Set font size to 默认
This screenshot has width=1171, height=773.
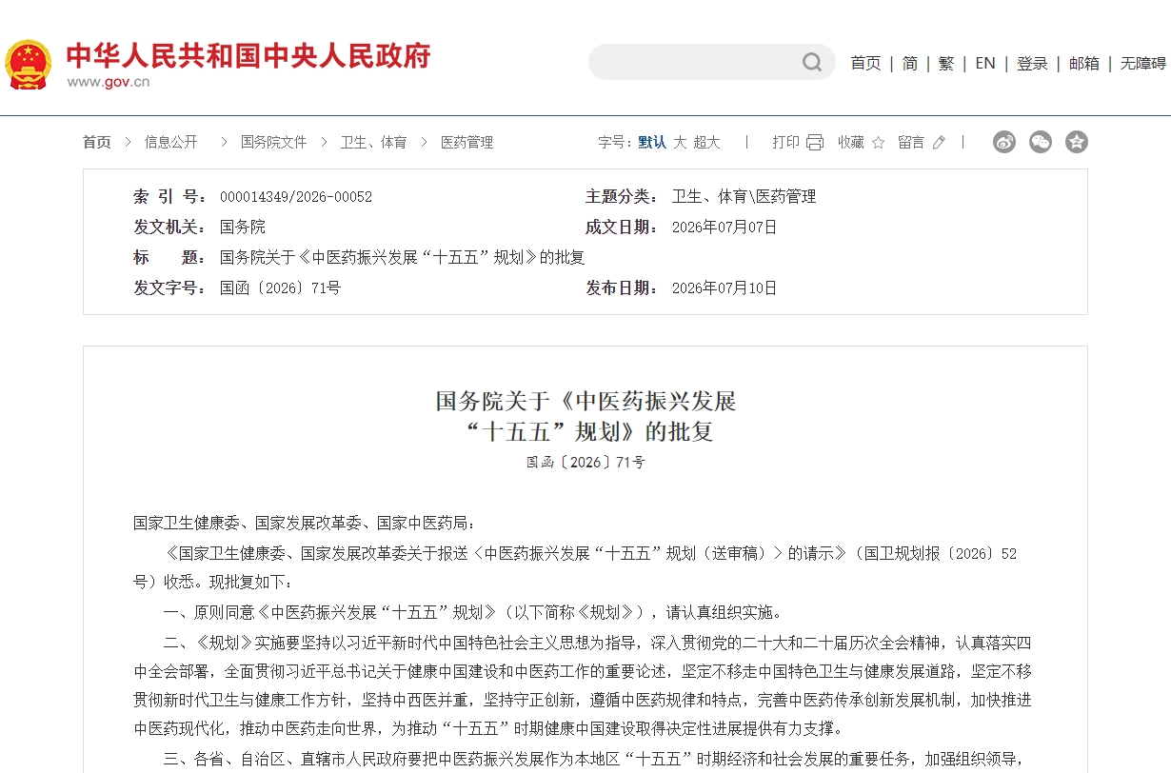(x=652, y=143)
